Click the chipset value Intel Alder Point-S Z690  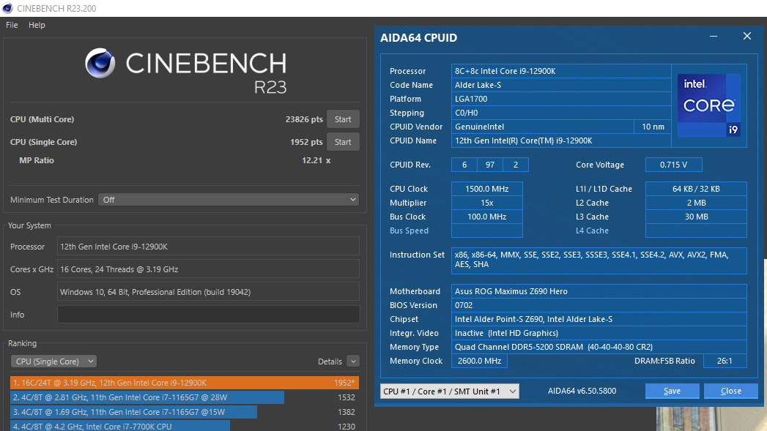pos(599,319)
